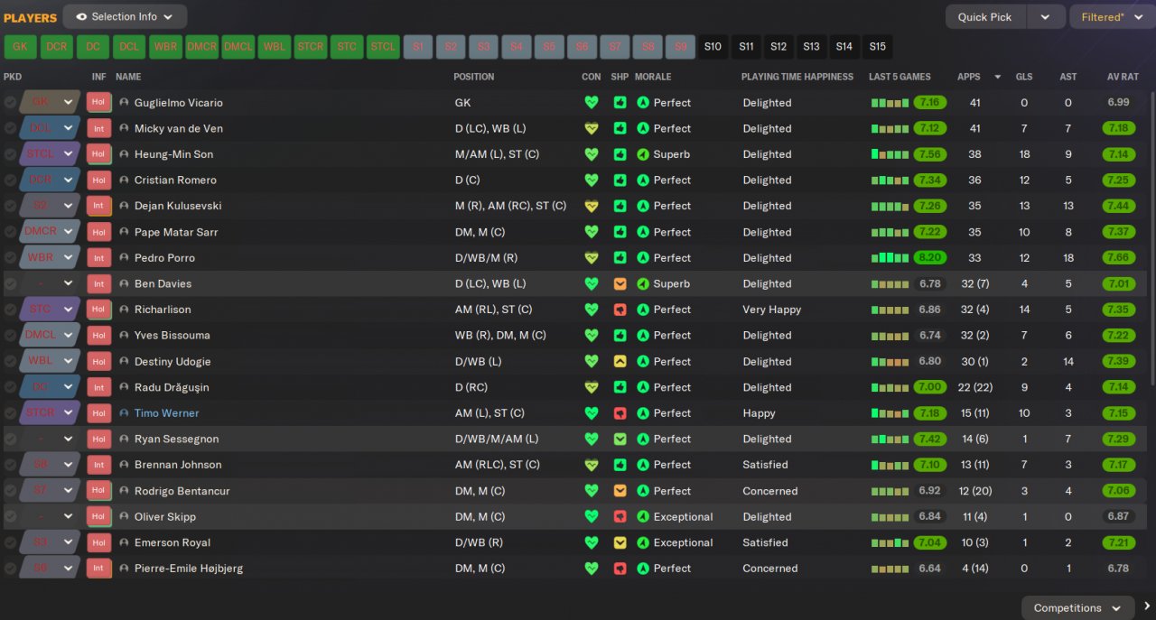Click the Int badge for Brennan Johnson

(98, 465)
